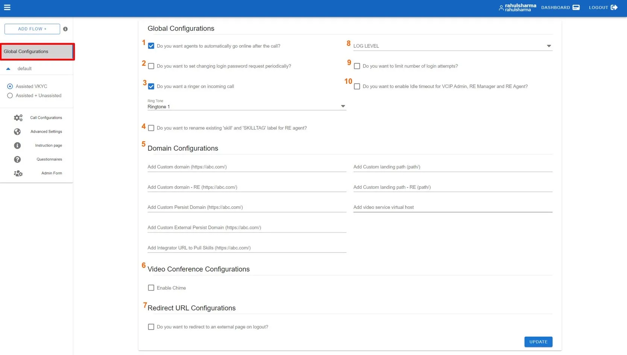Toggle the ringer on incoming call checkbox

(151, 86)
